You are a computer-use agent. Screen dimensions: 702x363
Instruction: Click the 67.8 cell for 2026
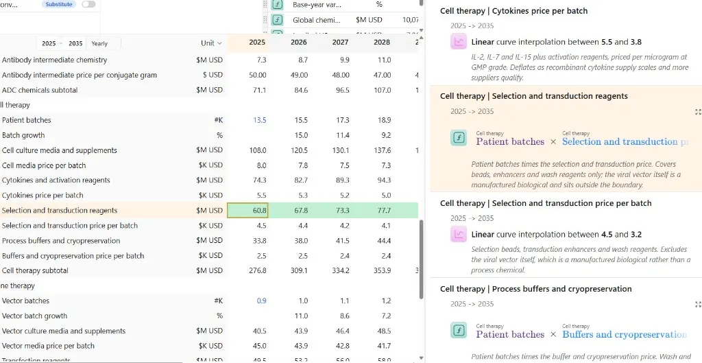(x=289, y=210)
